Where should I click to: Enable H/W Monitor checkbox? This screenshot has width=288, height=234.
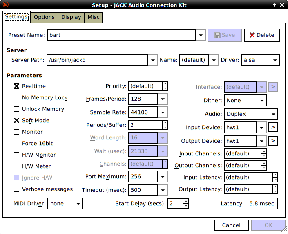(16, 155)
